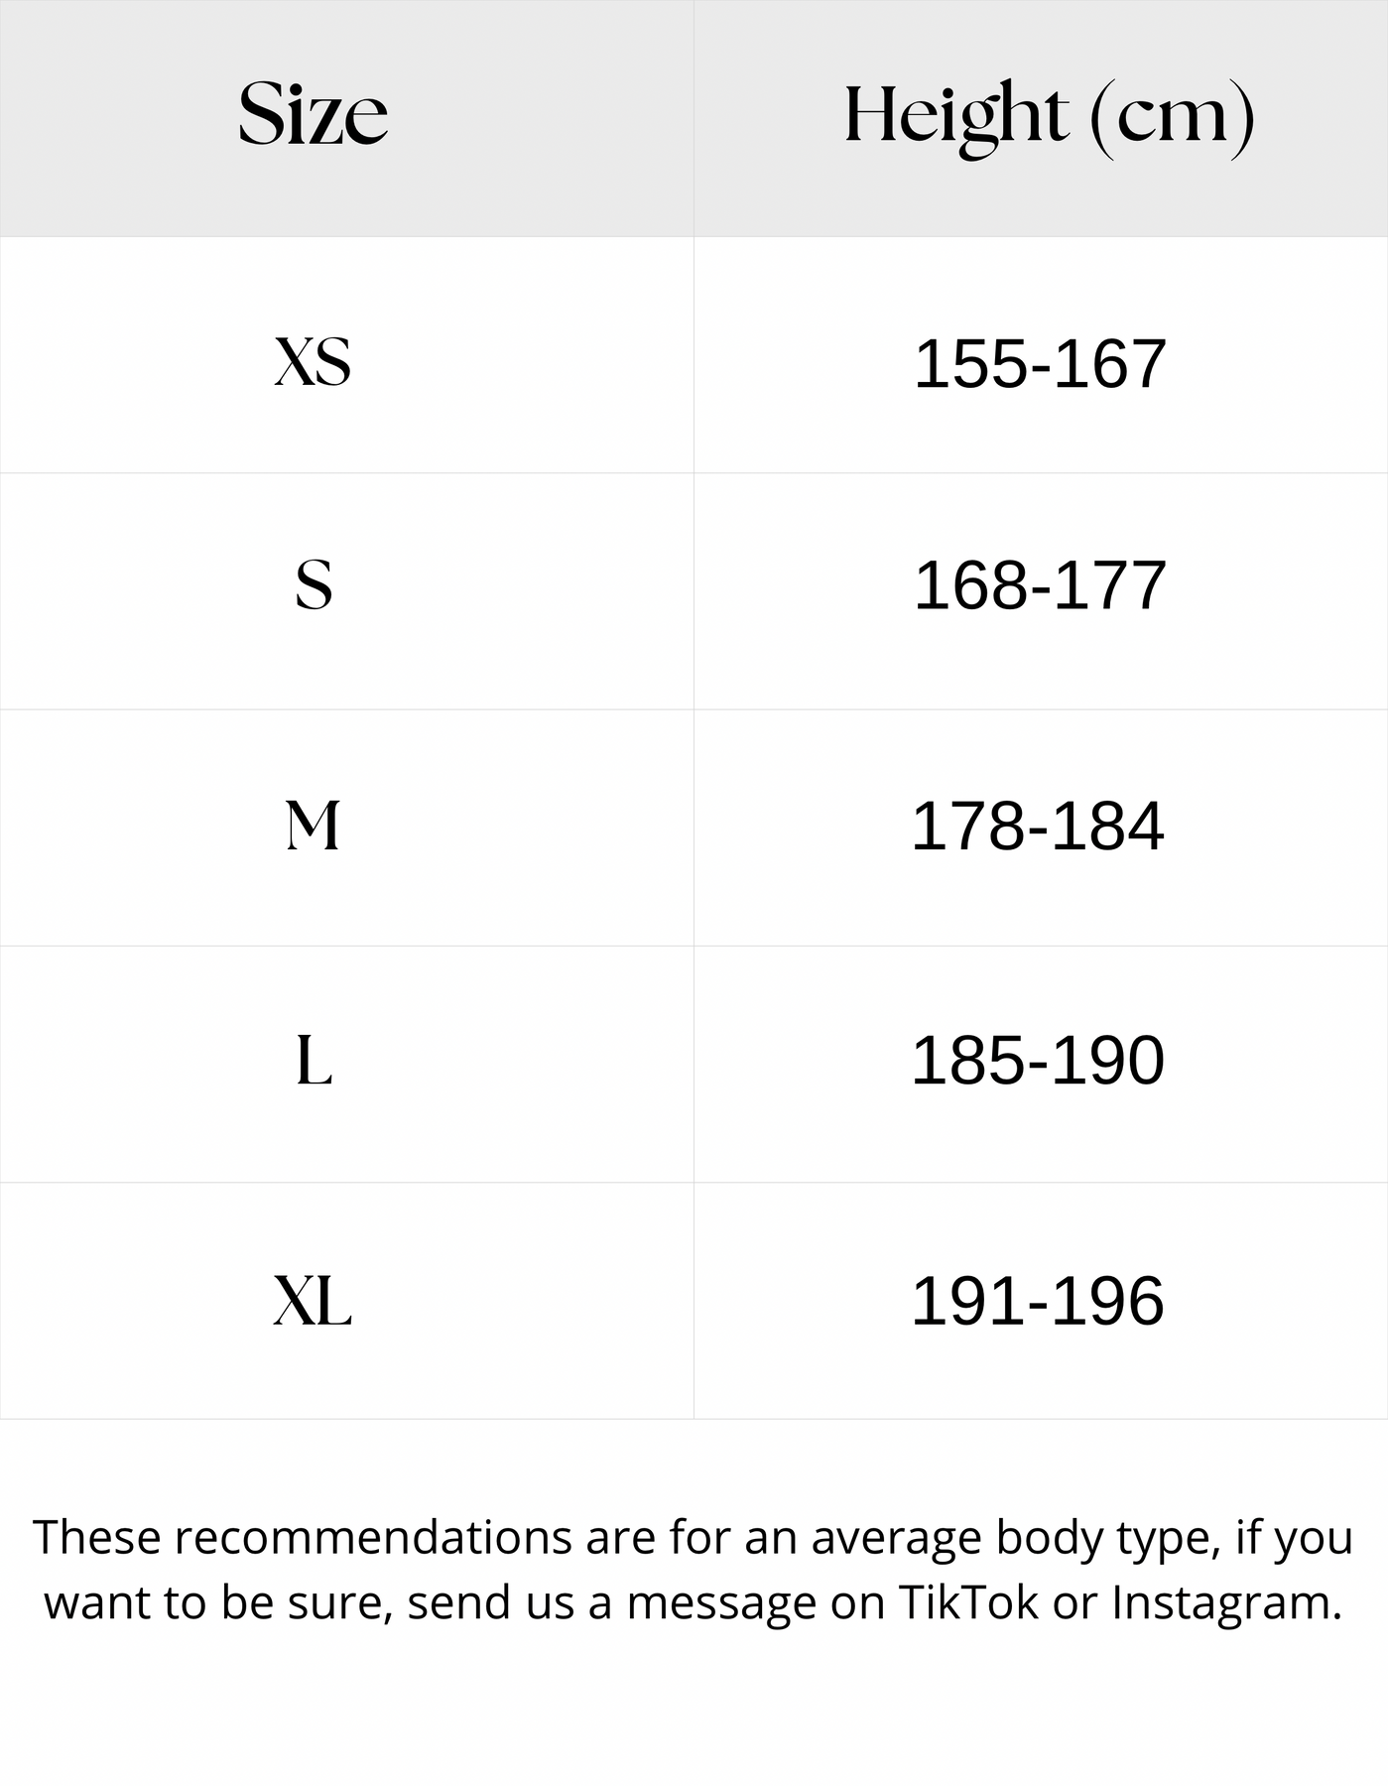This screenshot has width=1388, height=1786.
Task: Select the XS size cell
Action: pyautogui.click(x=313, y=361)
